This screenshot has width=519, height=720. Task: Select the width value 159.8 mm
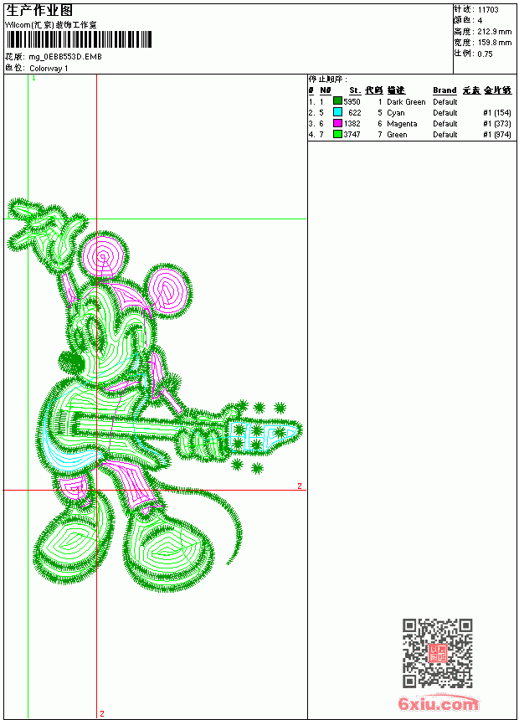pyautogui.click(x=494, y=43)
